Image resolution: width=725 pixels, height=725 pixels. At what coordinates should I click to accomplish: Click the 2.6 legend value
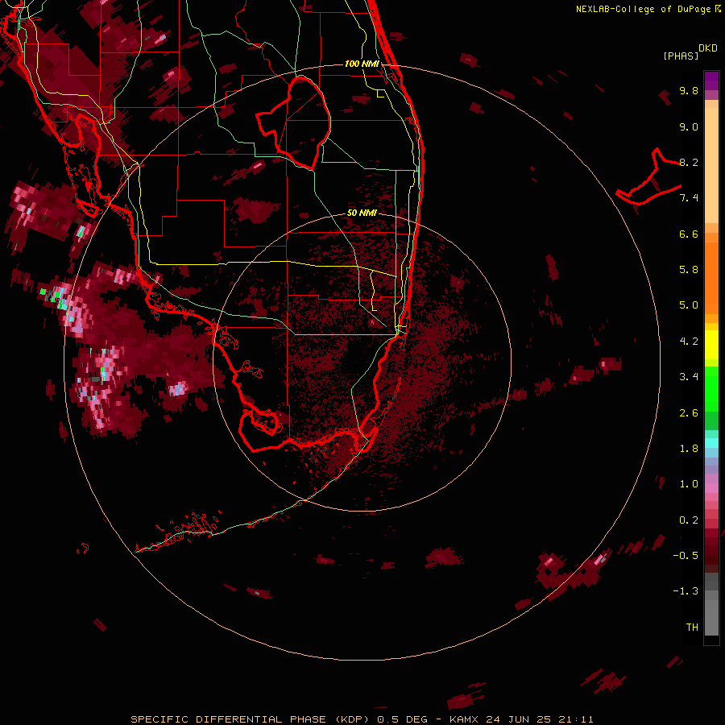coord(689,413)
